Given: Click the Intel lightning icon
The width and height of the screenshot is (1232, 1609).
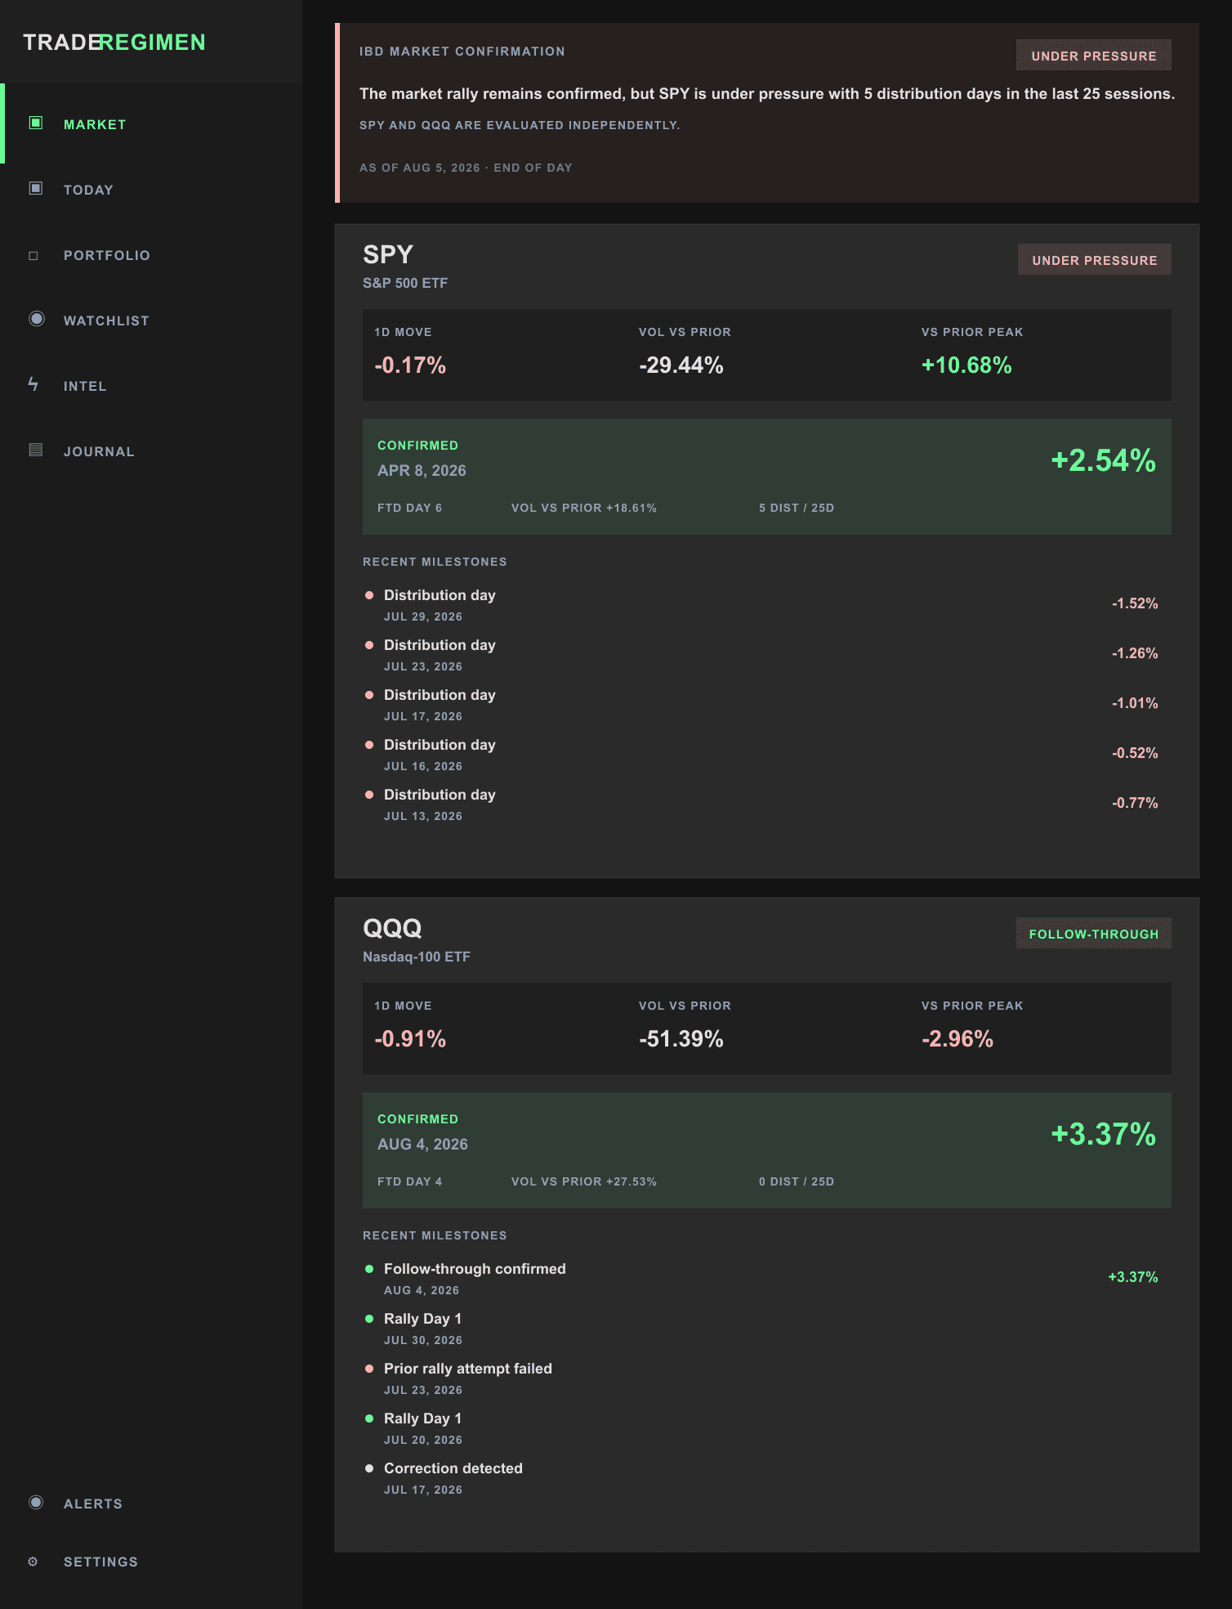Looking at the screenshot, I should pos(33,384).
